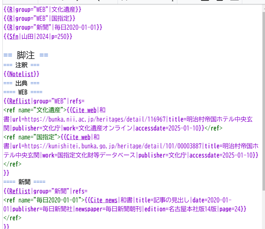Click the R template link for 国指定

point(11,18)
